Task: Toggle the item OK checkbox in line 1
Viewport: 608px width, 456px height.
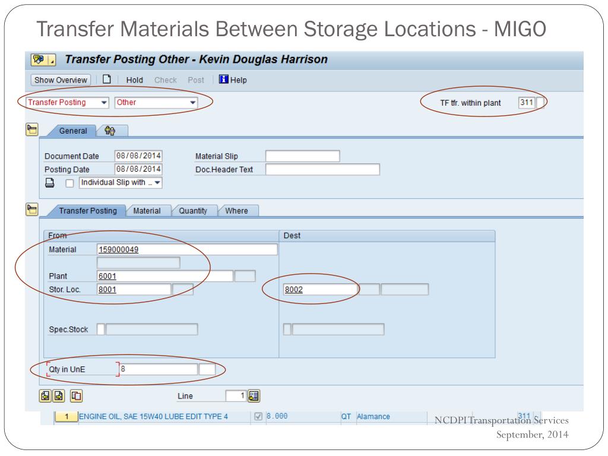Action: tap(258, 416)
